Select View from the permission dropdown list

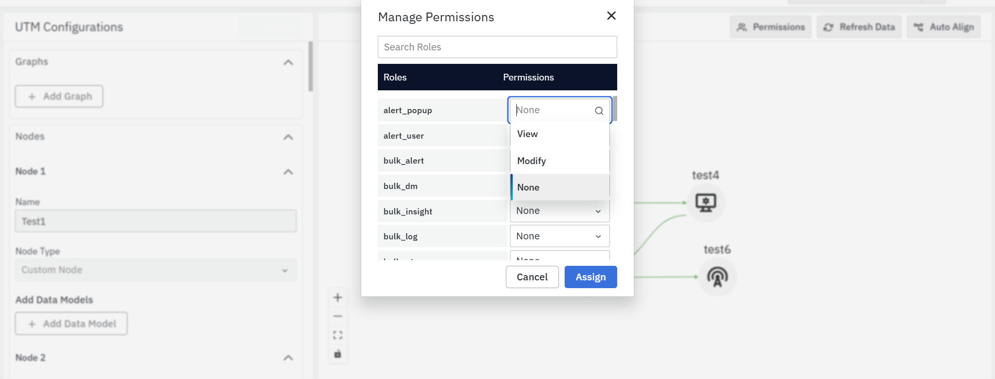pyautogui.click(x=559, y=134)
